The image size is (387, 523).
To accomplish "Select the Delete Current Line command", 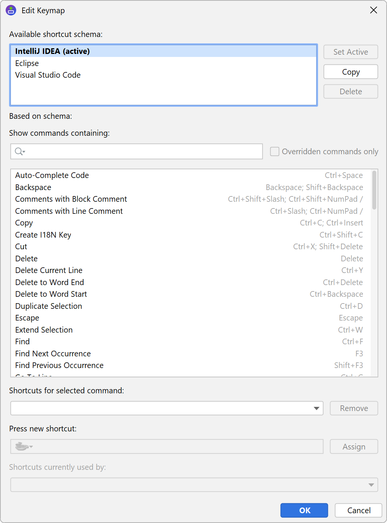I will point(49,270).
